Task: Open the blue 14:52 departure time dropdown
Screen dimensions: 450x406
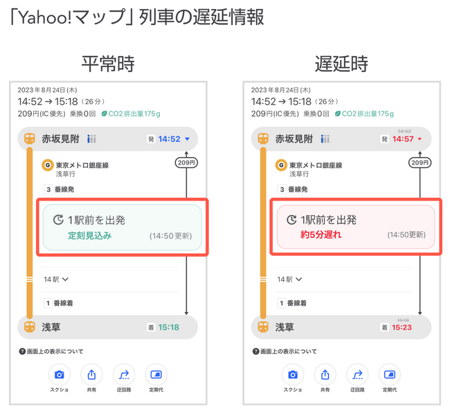Action: [173, 139]
